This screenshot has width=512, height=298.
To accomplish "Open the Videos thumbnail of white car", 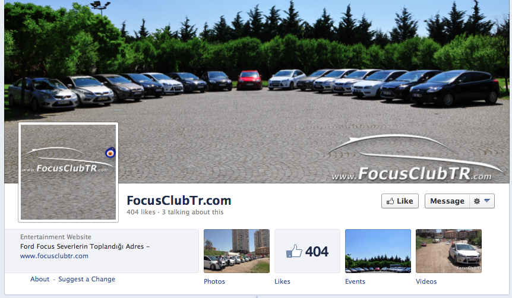I will click(x=448, y=251).
